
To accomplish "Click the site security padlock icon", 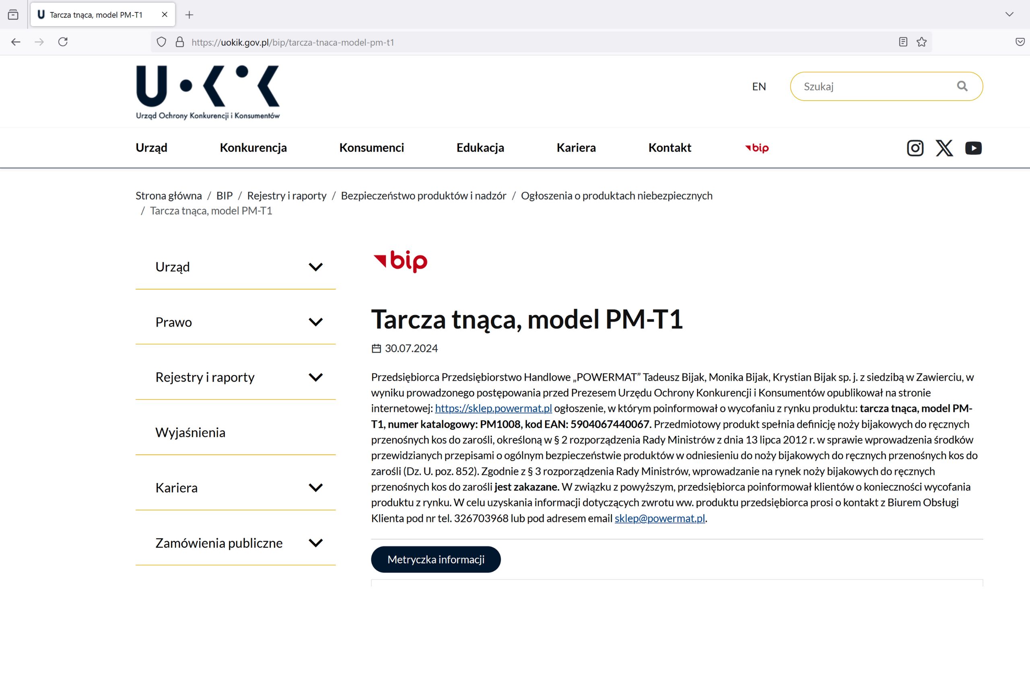I will [x=180, y=42].
